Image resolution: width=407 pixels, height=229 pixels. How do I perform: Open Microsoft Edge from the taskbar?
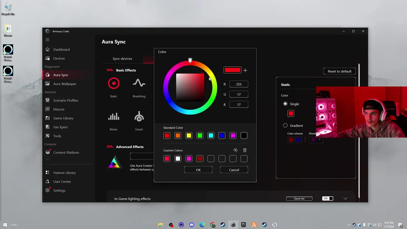pyautogui.click(x=202, y=225)
